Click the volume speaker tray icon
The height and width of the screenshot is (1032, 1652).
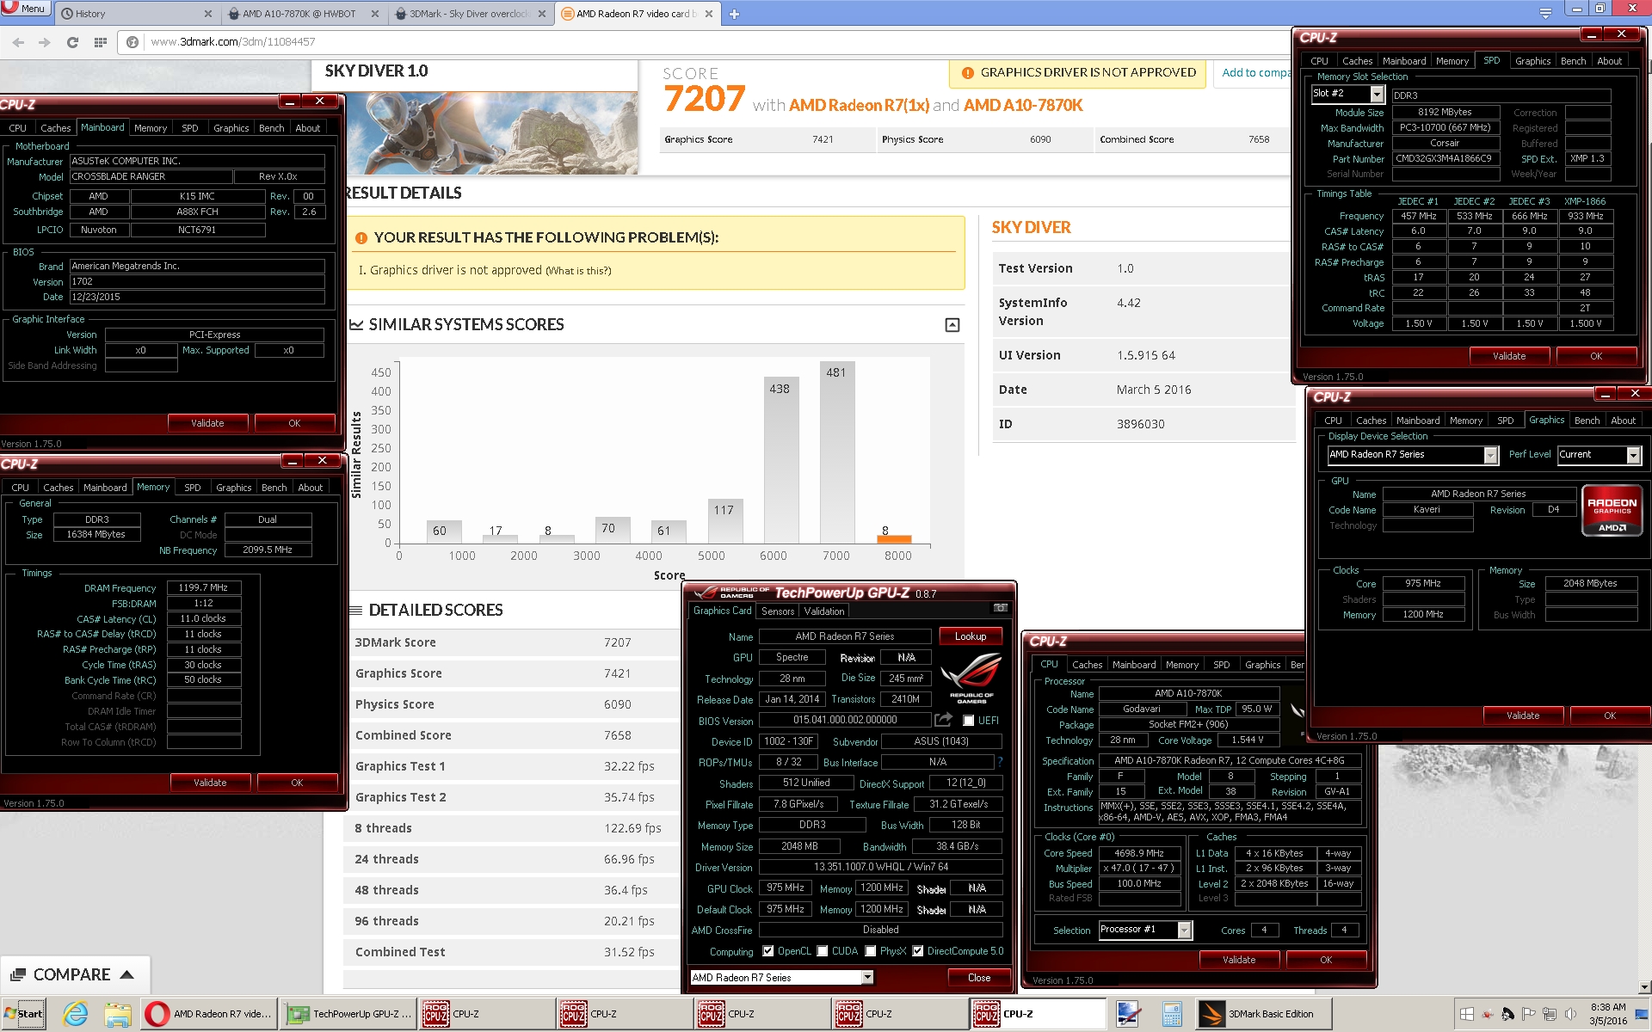coord(1570,1014)
